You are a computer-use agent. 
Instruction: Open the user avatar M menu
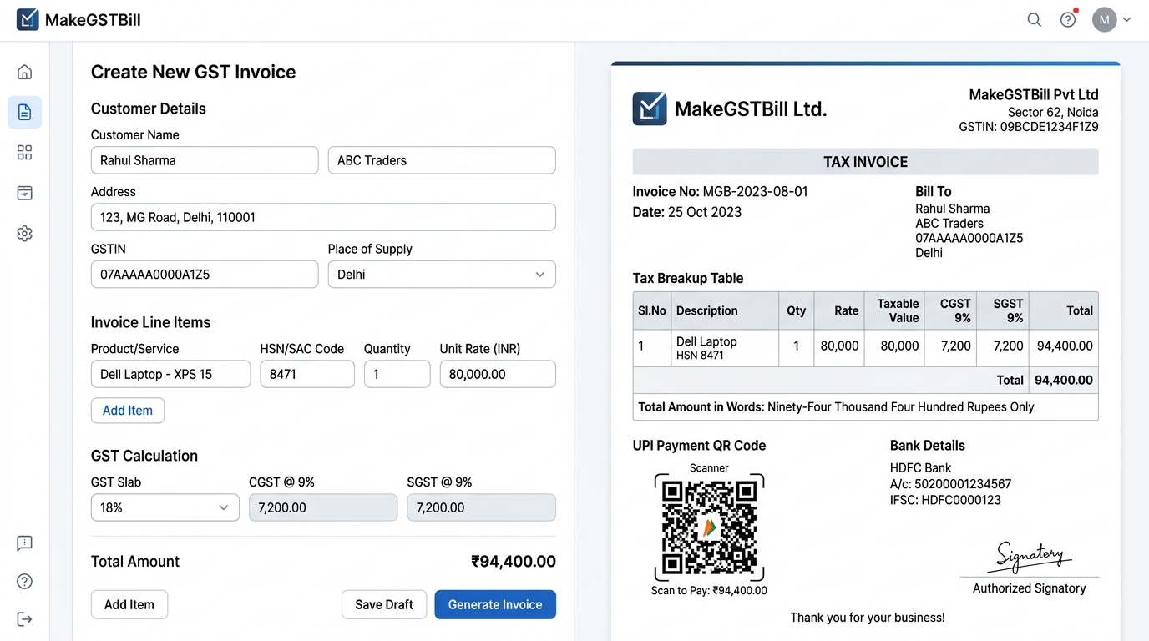coord(1105,20)
